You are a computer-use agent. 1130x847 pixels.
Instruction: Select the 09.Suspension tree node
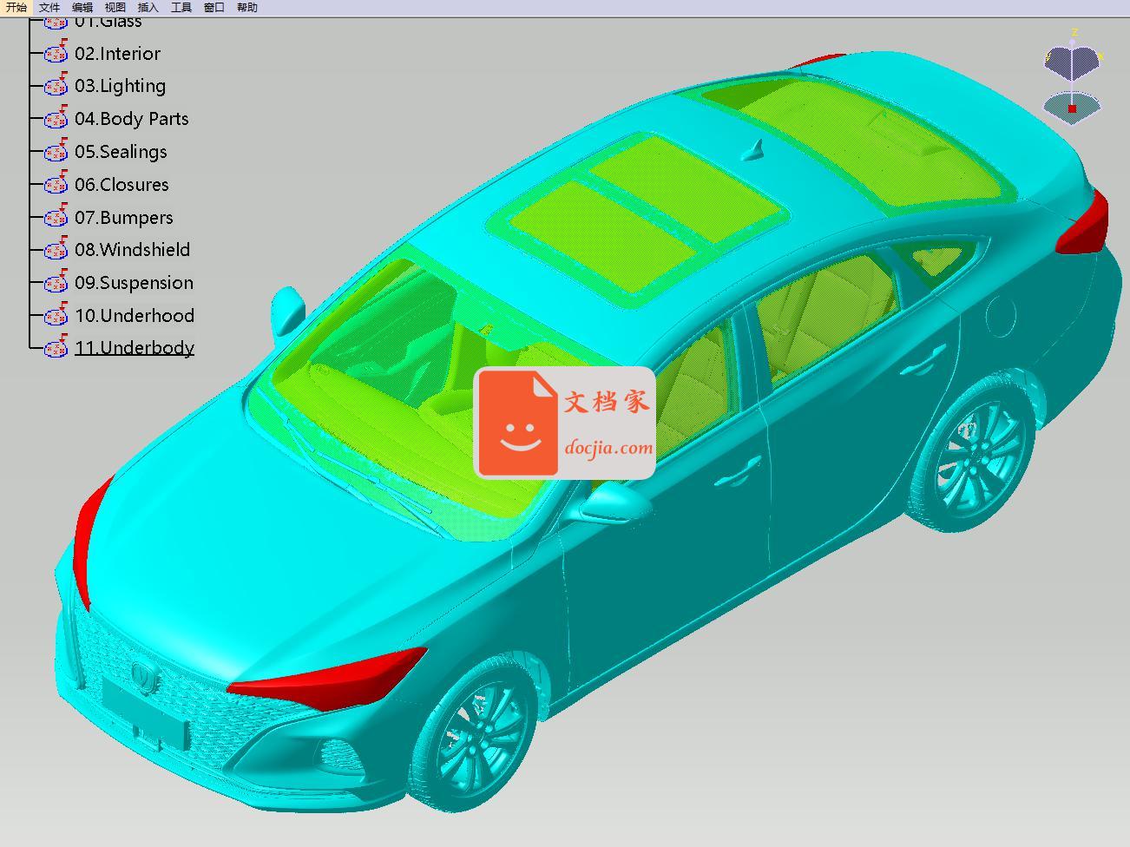click(134, 283)
